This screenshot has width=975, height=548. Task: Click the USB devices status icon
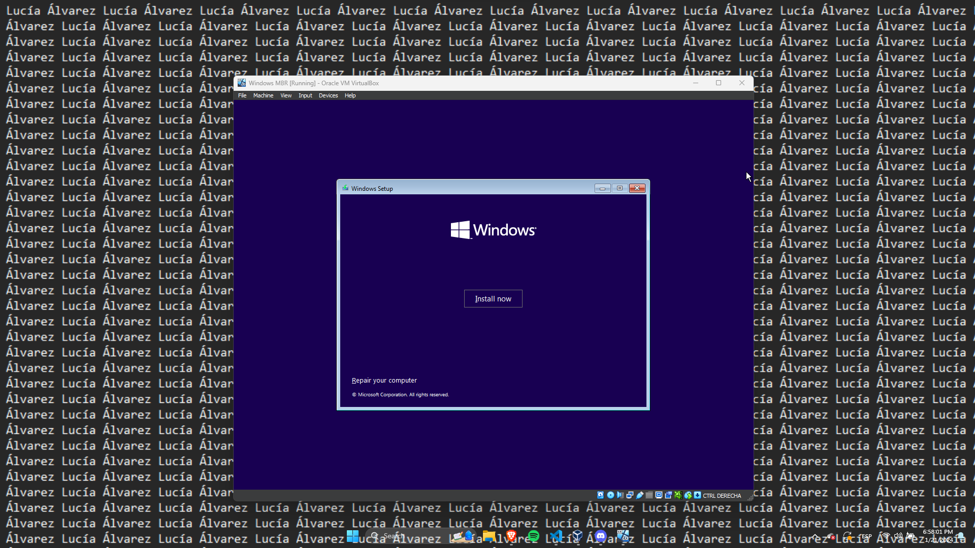(640, 495)
